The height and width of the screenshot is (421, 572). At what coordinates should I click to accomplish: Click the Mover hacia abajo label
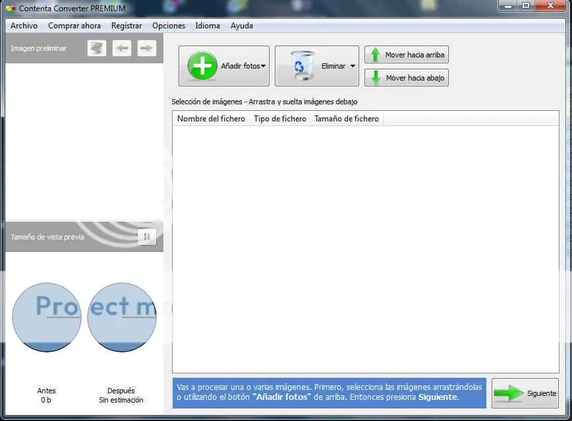415,78
